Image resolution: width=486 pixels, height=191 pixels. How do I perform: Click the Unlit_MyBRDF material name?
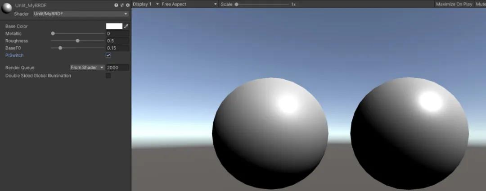31,5
